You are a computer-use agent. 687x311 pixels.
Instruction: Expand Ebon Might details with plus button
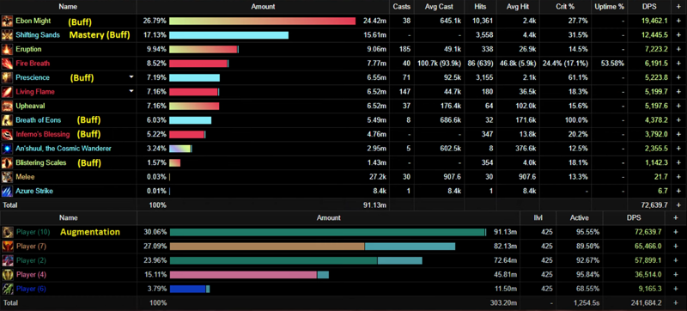678,21
